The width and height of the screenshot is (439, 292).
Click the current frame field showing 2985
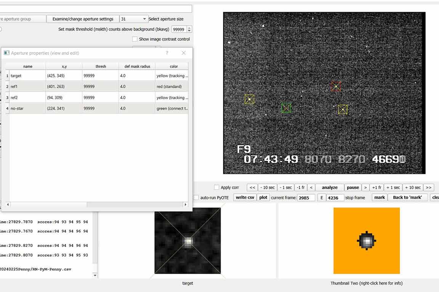coord(306,198)
